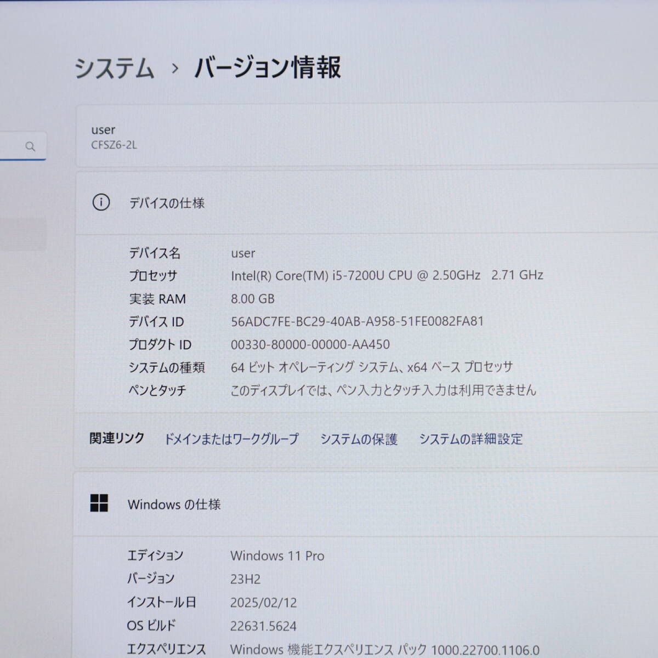Click the システムの種類 label

click(x=167, y=367)
